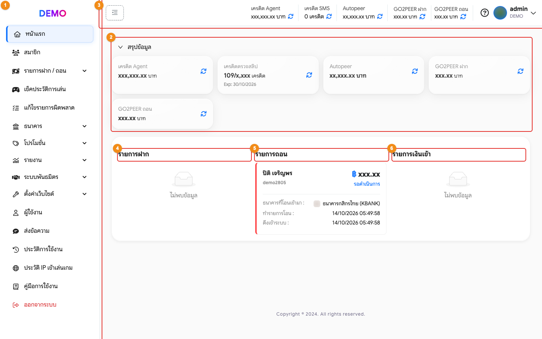
Task: Refresh the GO2PEER ถอน summary card
Action: tap(204, 114)
